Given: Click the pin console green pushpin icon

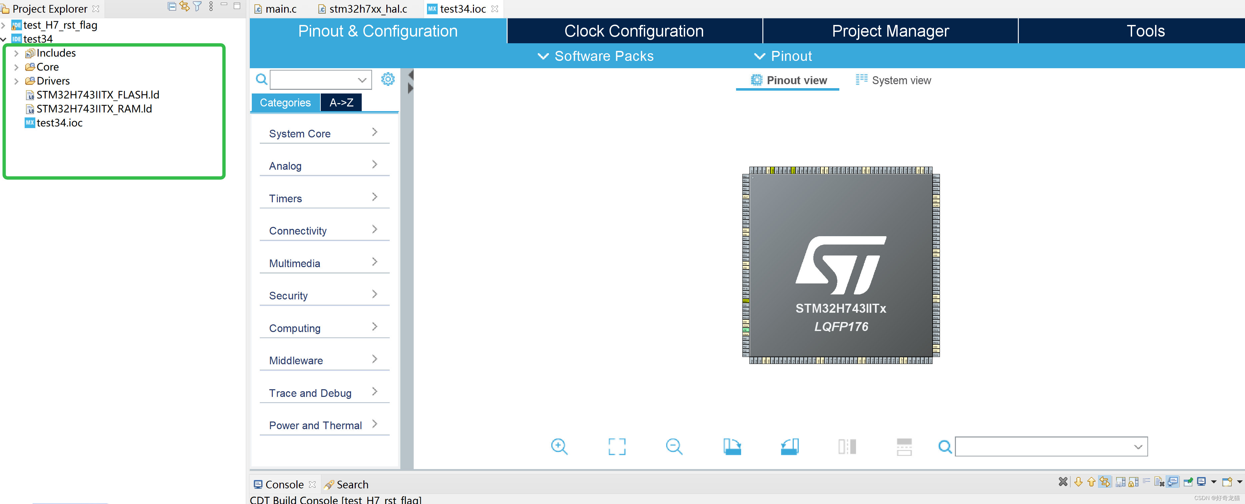Looking at the screenshot, I should click(x=1188, y=482).
